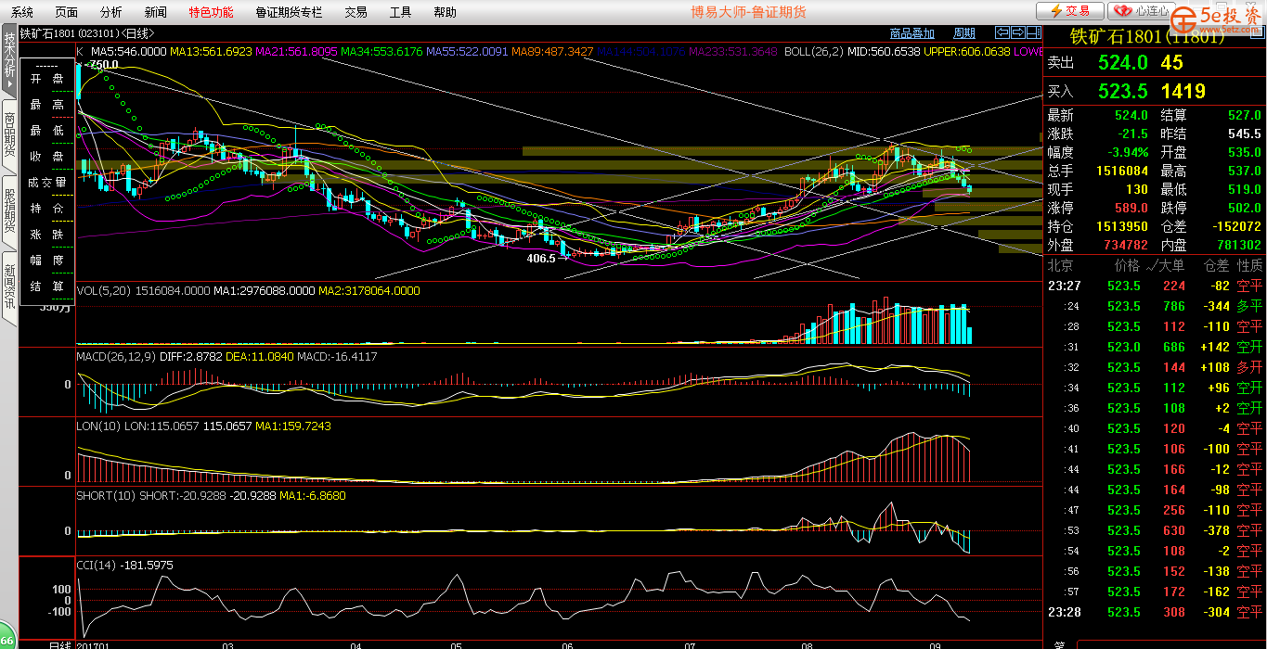1267x649 pixels.
Task: Click the lightning 交易 button
Action: 1069,11
